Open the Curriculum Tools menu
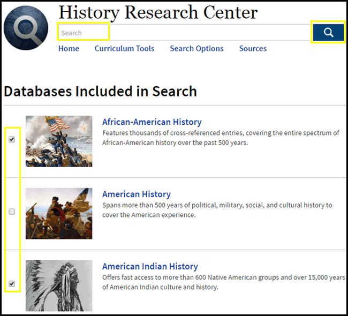The width and height of the screenshot is (348, 316). point(124,49)
